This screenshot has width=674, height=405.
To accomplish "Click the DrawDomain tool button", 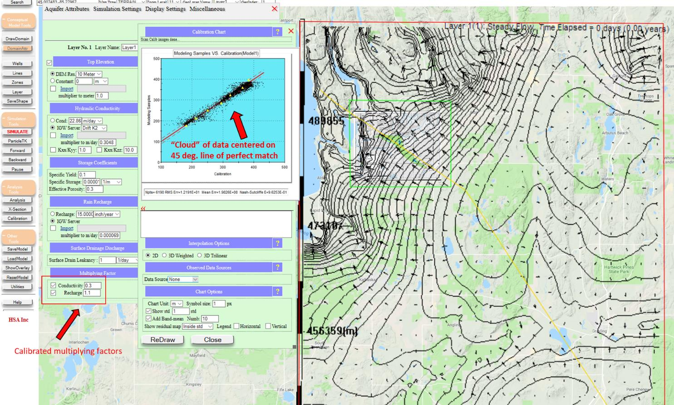I will (x=17, y=39).
